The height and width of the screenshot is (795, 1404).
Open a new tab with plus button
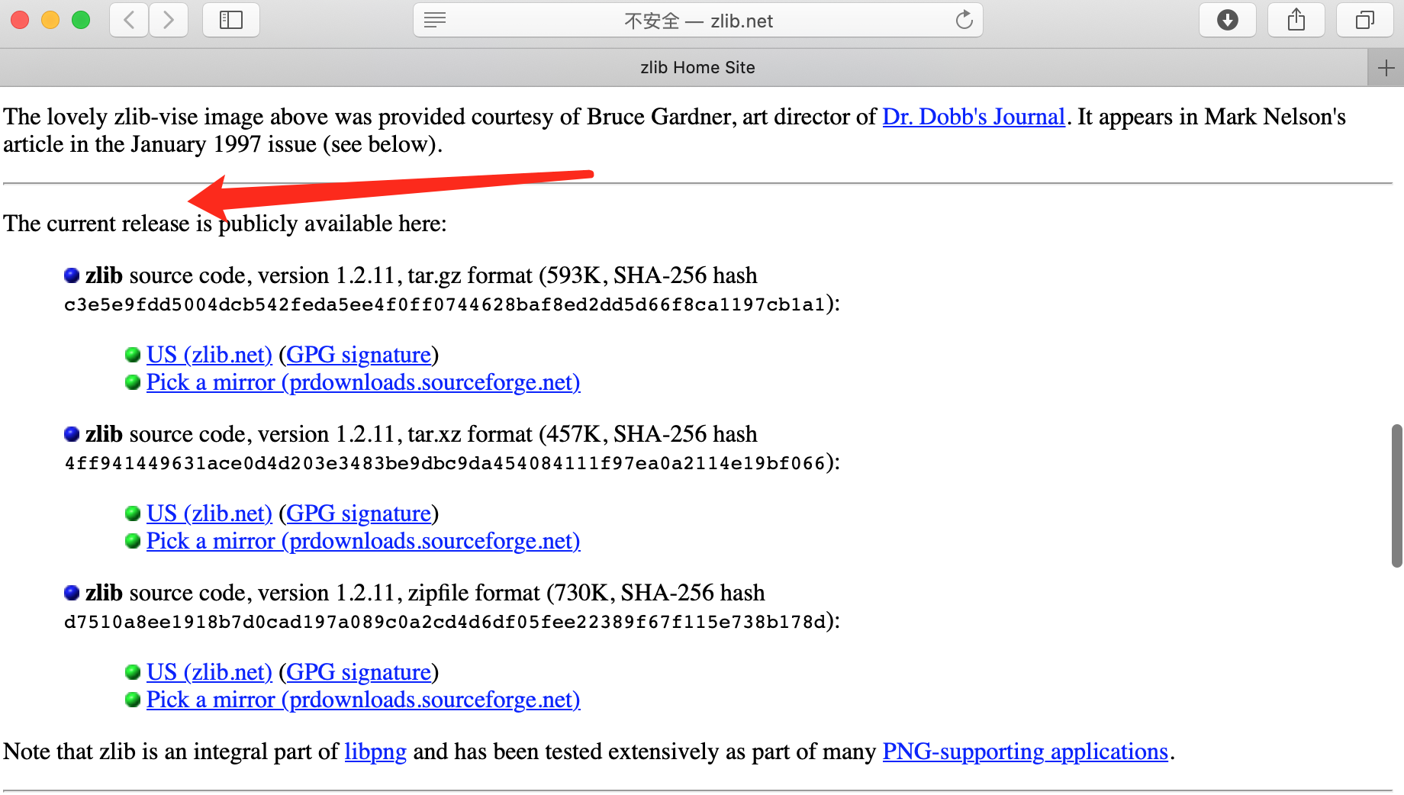pyautogui.click(x=1386, y=68)
